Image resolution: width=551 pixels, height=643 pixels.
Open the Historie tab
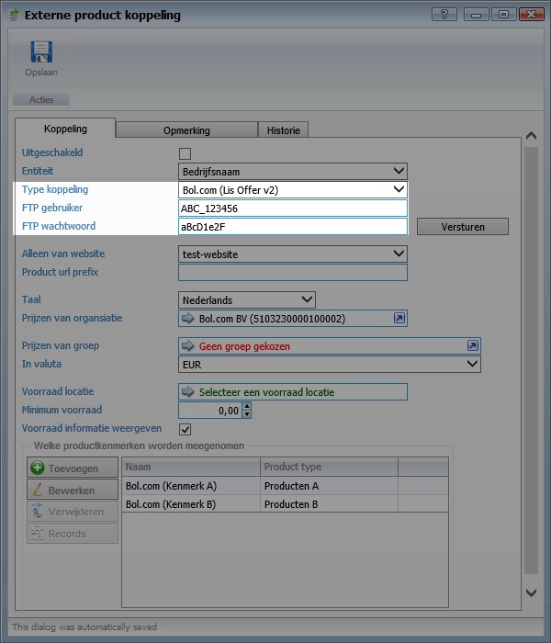pos(283,130)
